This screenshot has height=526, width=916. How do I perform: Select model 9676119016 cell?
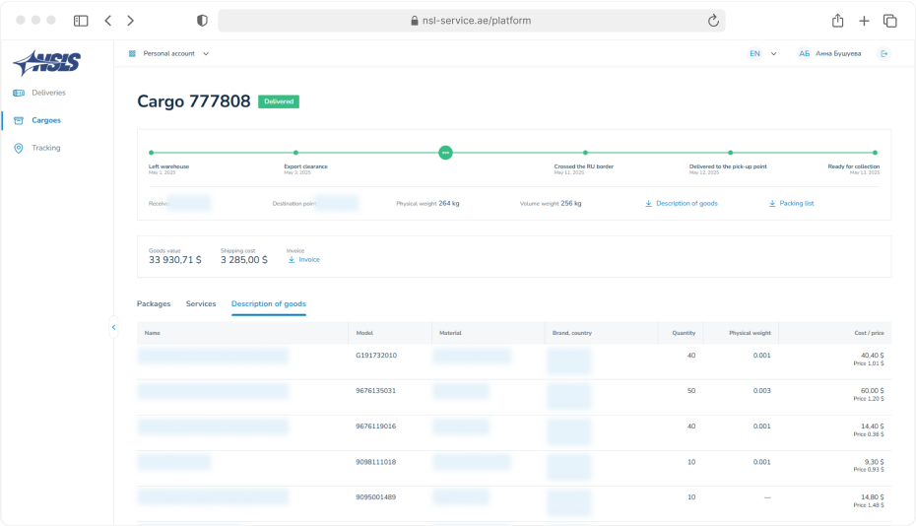click(x=375, y=427)
